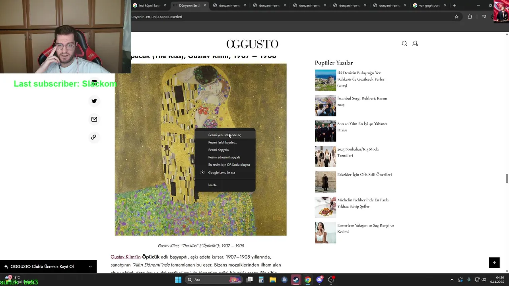
Task: Choose 'Resmi farklı kaydet...' from context menu
Action: [225, 142]
